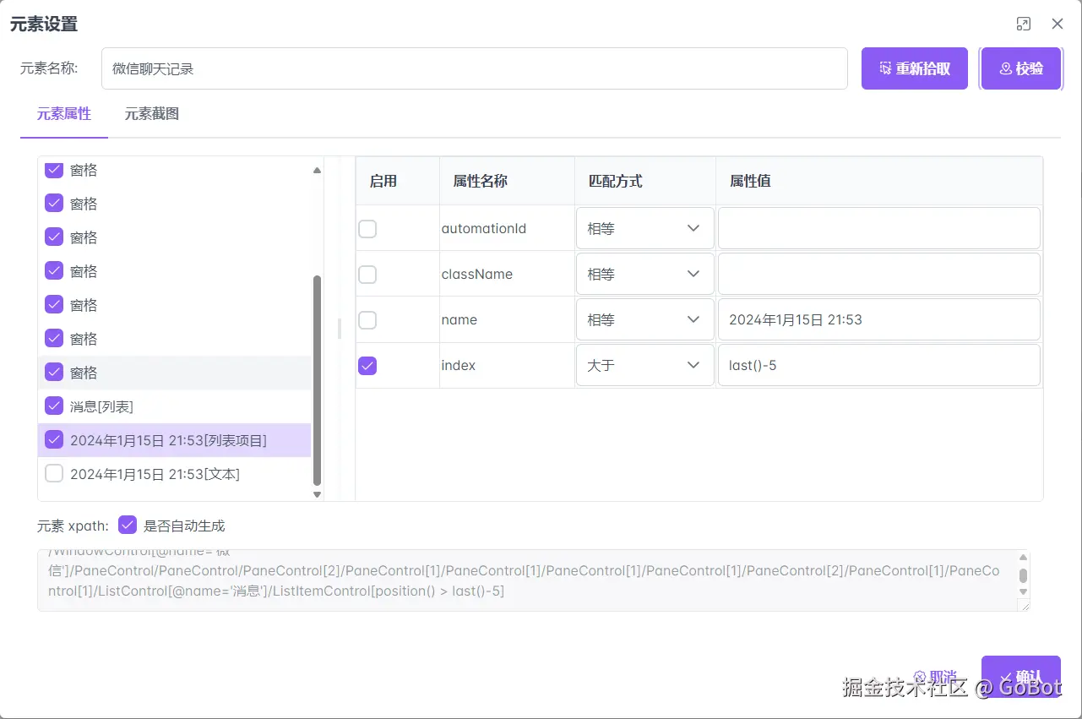This screenshot has height=719, width=1082.
Task: Cancel with the 取消 button
Action: pos(935,677)
